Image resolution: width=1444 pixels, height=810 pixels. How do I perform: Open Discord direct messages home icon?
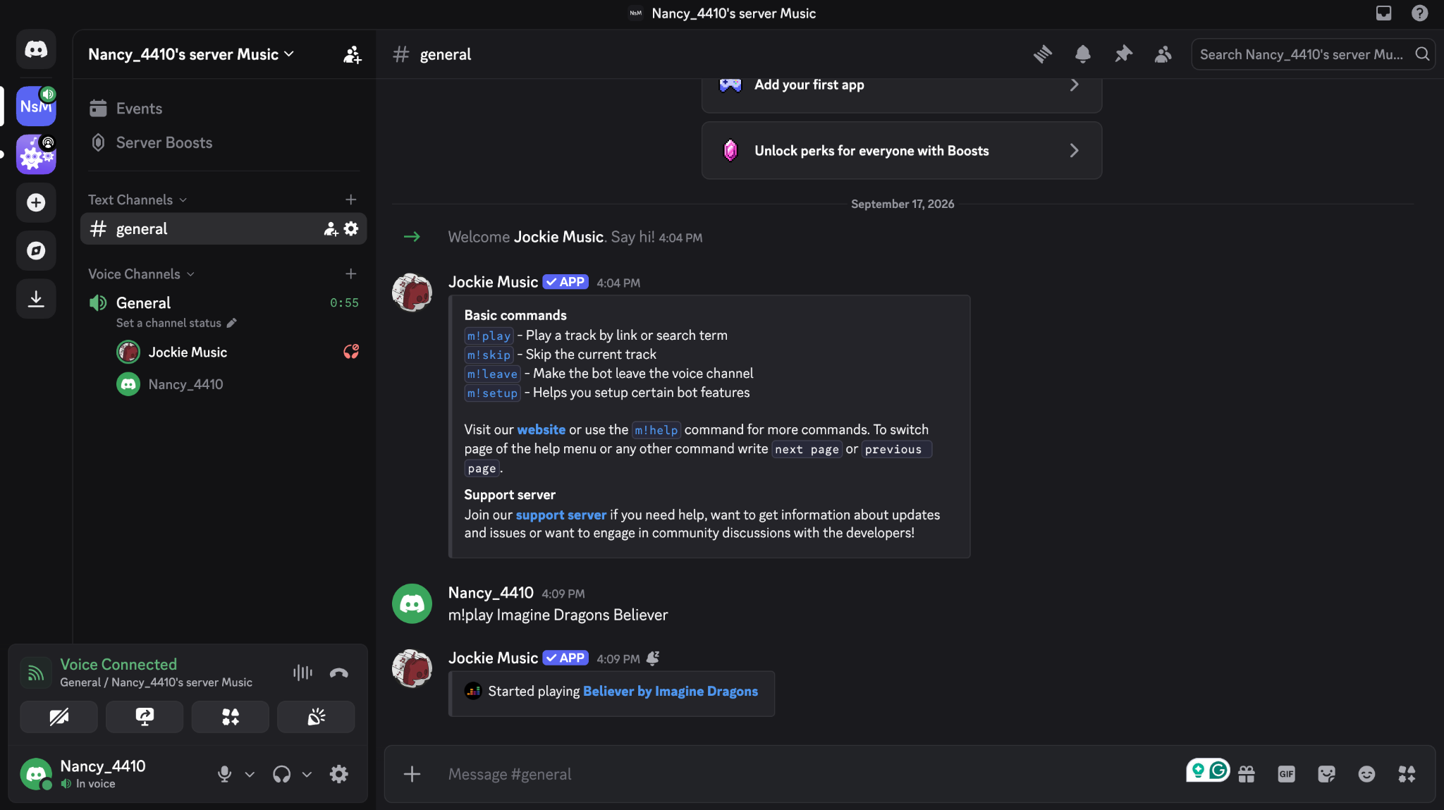(x=36, y=49)
